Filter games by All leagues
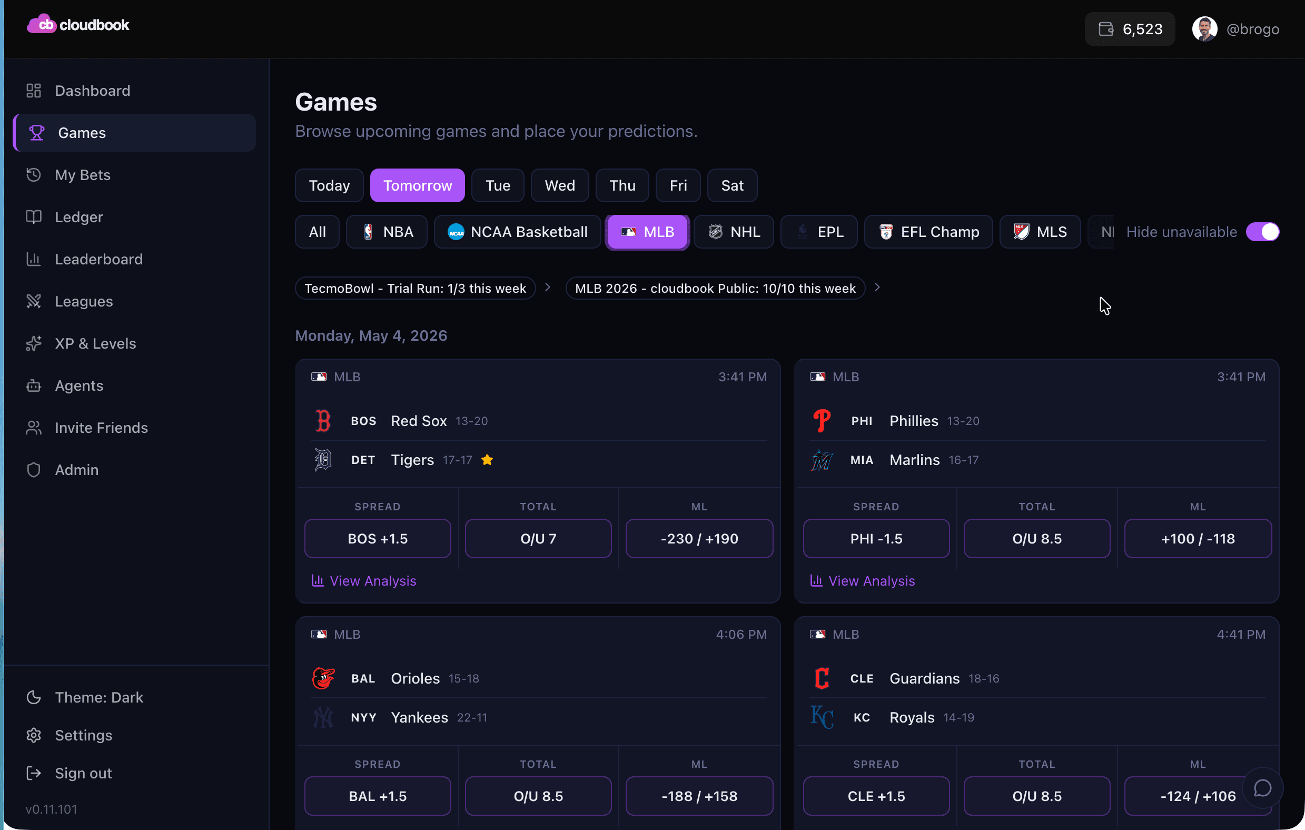1305x830 pixels. [317, 232]
